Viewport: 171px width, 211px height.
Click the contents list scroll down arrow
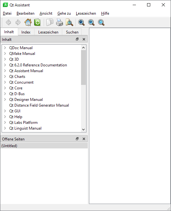83,130
